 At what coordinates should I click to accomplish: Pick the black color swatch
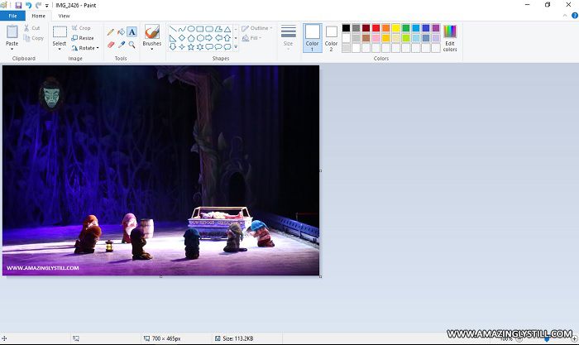coord(346,28)
